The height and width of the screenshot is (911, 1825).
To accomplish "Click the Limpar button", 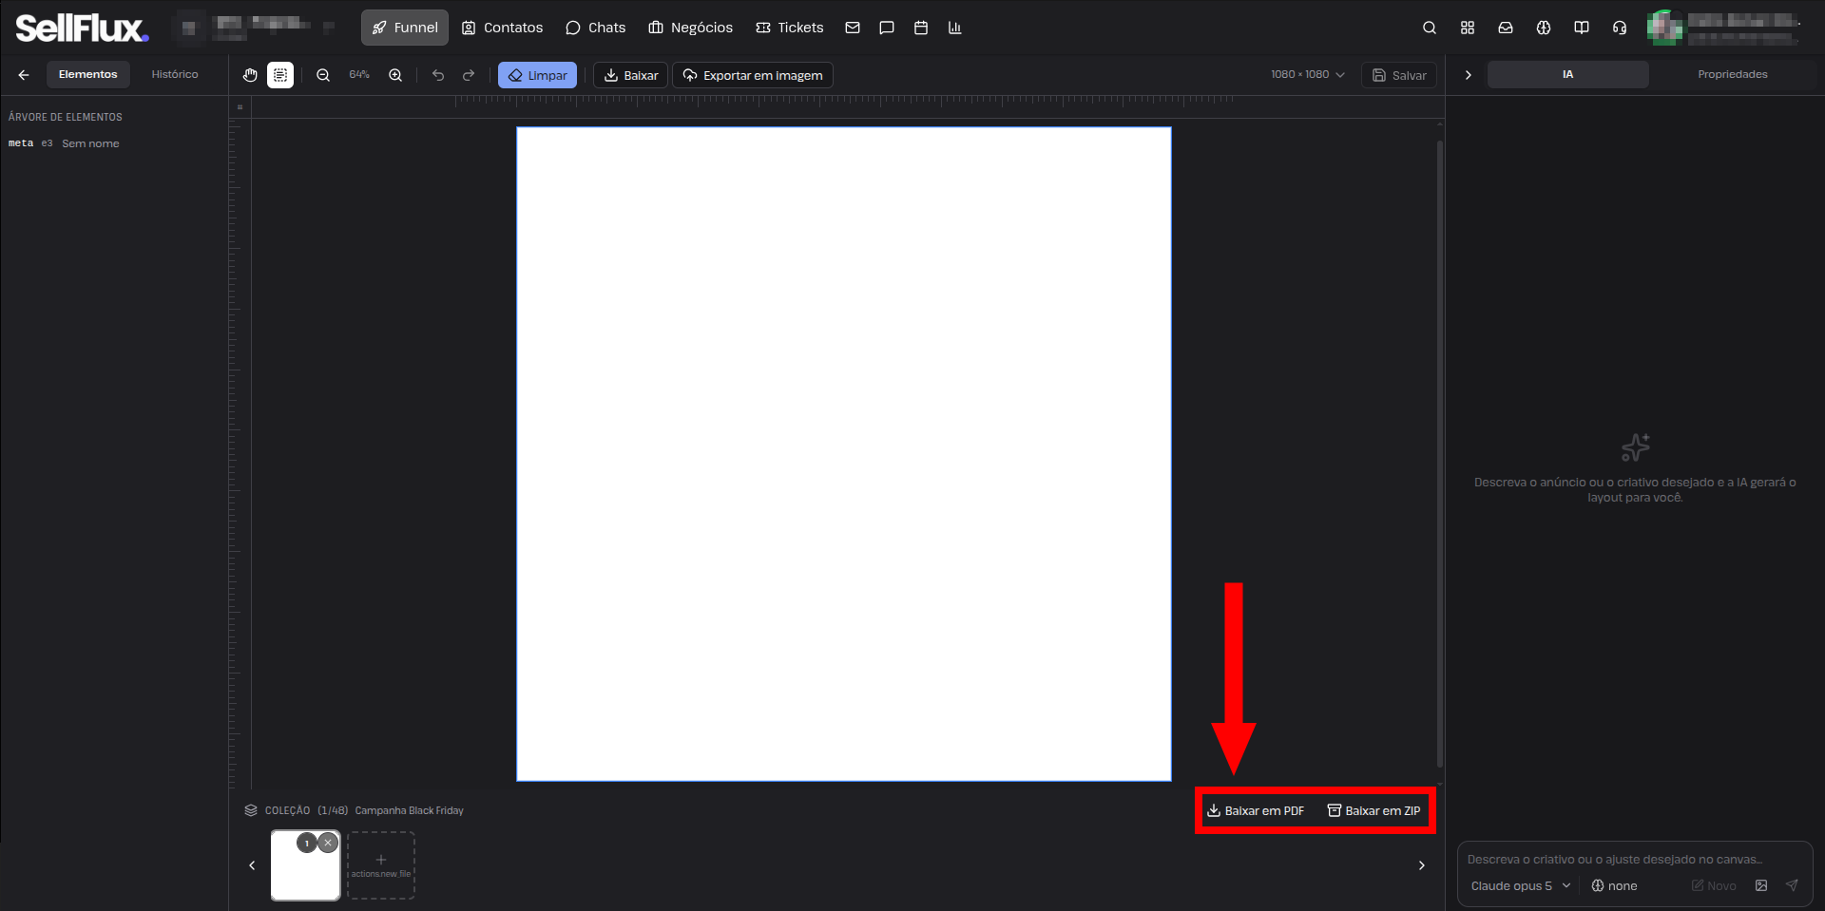I will pos(538,75).
